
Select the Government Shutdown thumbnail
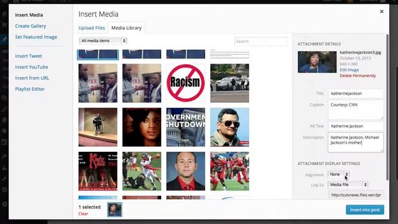[x=185, y=127]
